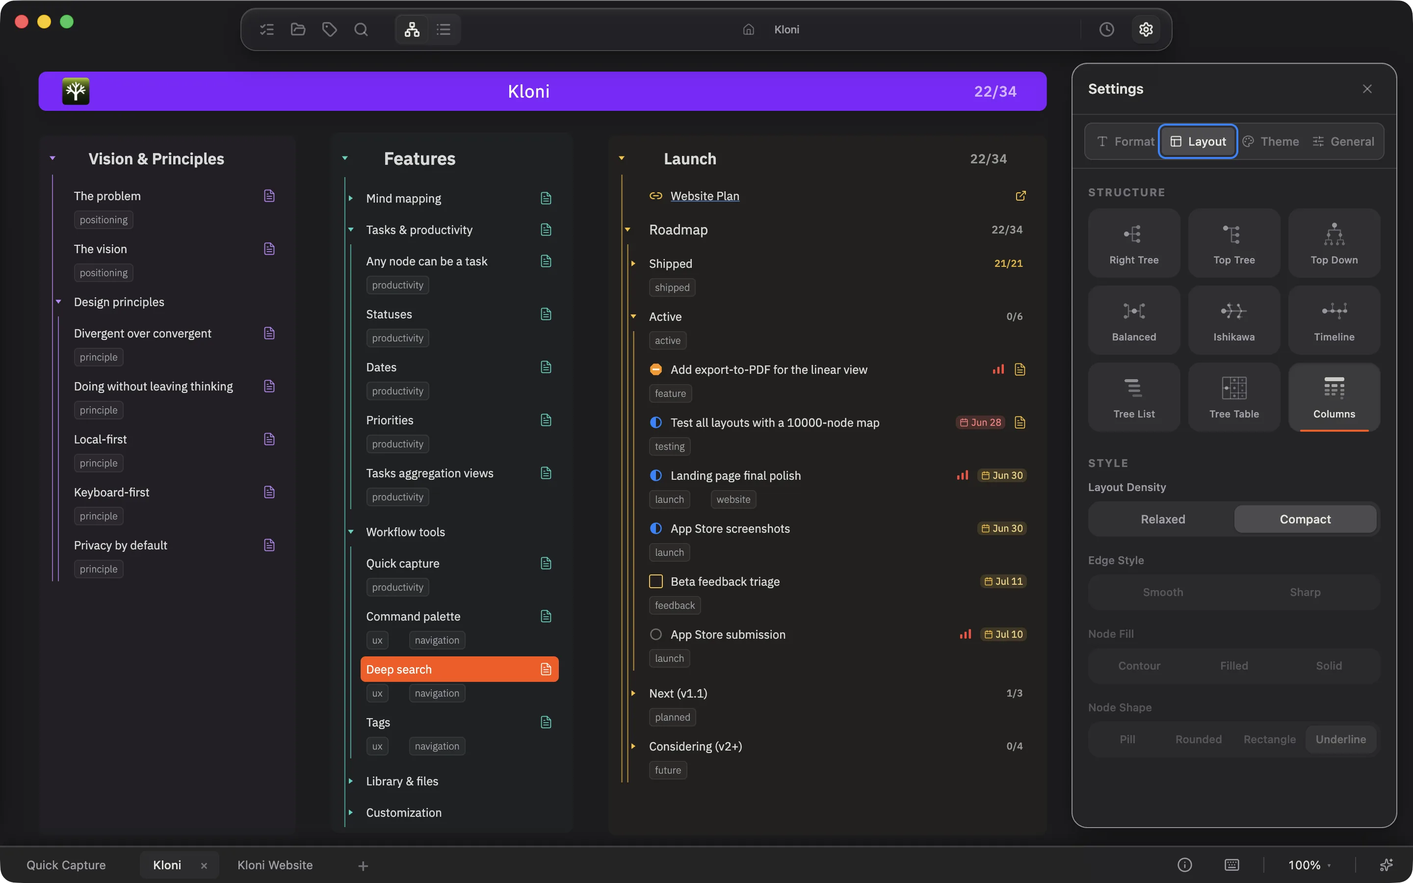Open note icon for Mind mapping
This screenshot has width=1413, height=883.
click(546, 199)
